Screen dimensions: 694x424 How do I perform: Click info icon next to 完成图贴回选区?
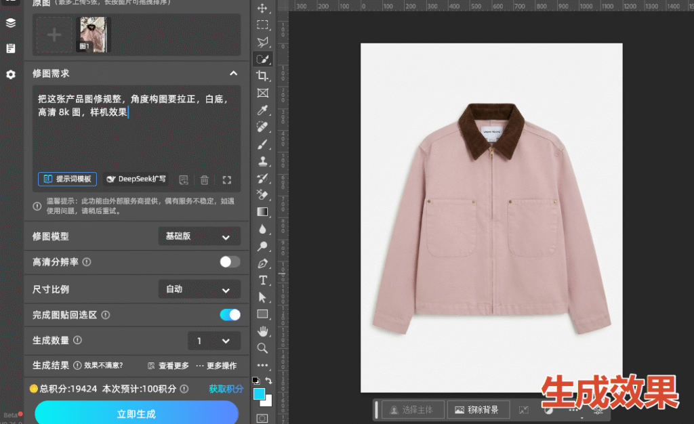click(x=105, y=315)
